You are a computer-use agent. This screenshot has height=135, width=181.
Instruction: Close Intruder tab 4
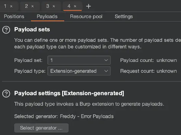[x=75, y=6]
